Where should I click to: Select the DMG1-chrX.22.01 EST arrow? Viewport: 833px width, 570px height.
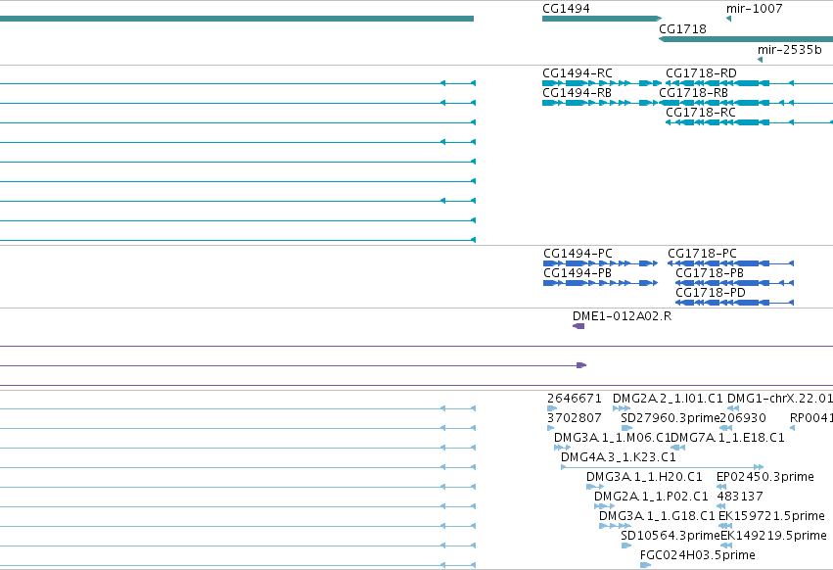(733, 408)
